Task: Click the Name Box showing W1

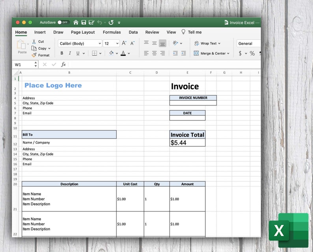Action: [23, 65]
